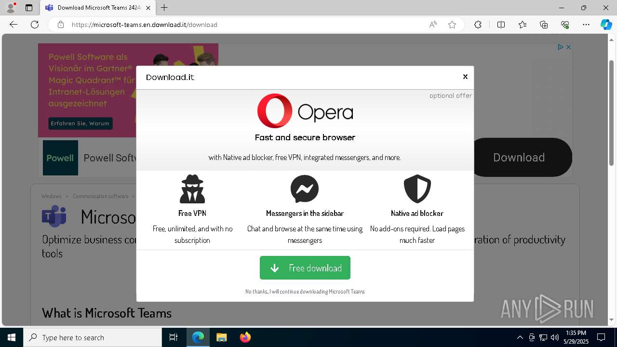Go back with browser back arrow
617x347 pixels.
(13, 25)
